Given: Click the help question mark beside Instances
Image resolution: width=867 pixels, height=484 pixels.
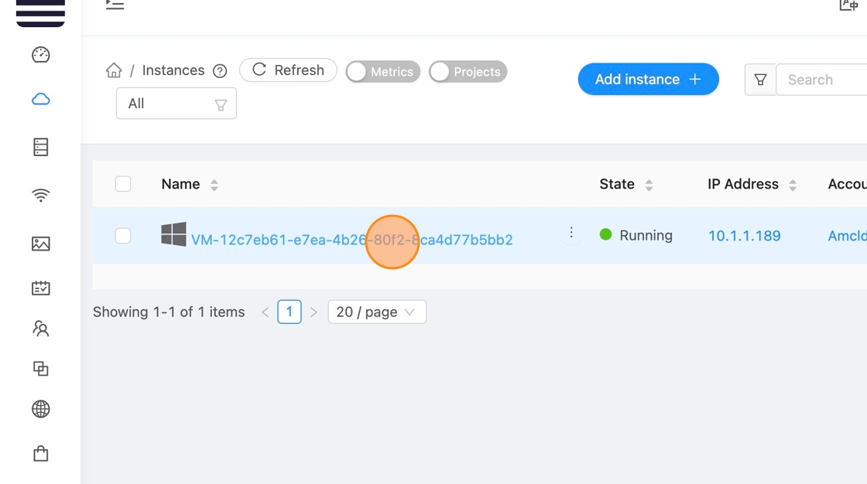Looking at the screenshot, I should 220,71.
